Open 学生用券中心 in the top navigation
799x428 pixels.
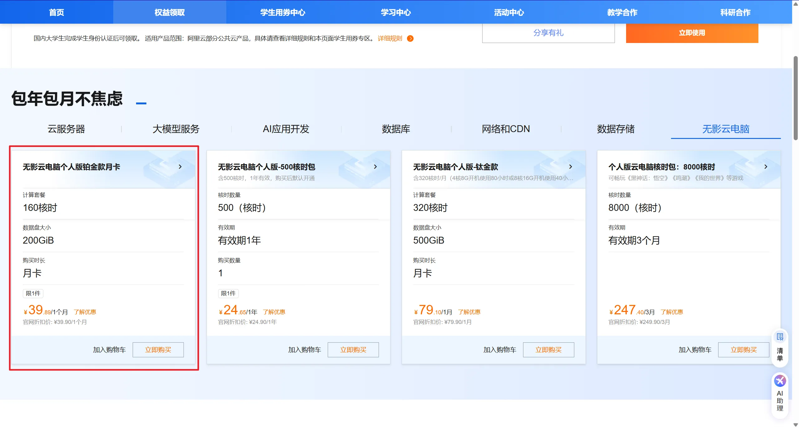283,12
